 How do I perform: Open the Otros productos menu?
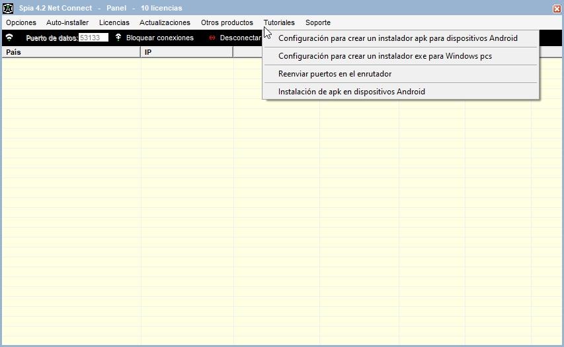click(x=227, y=22)
